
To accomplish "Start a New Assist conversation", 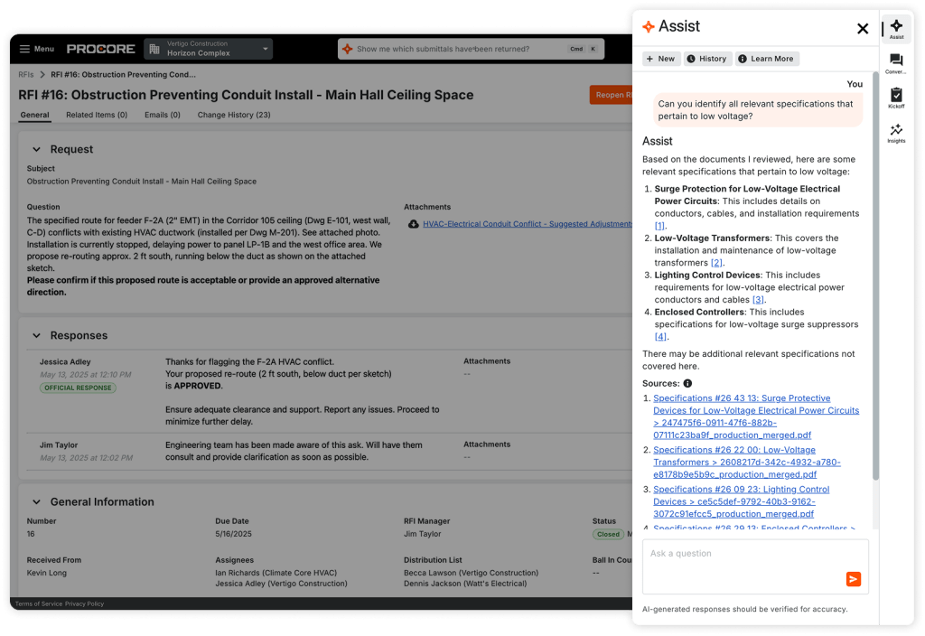I will point(661,59).
